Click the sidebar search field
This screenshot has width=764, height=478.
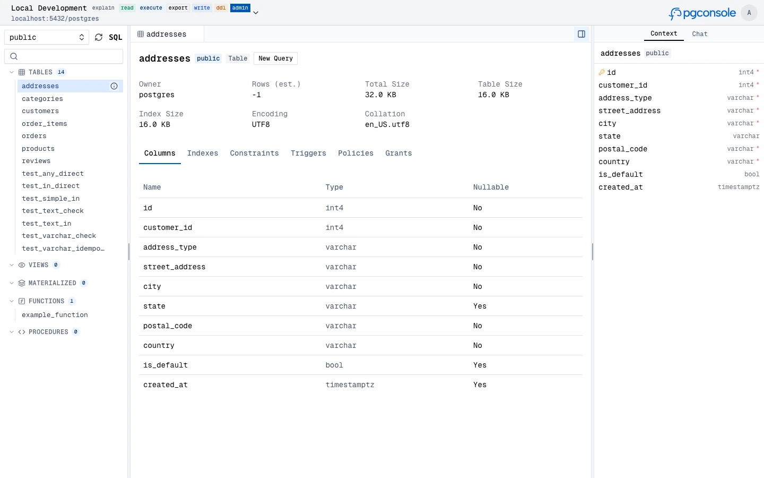tap(64, 56)
